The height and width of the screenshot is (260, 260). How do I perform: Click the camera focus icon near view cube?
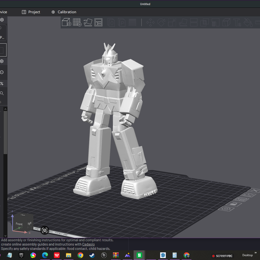coord(45,230)
